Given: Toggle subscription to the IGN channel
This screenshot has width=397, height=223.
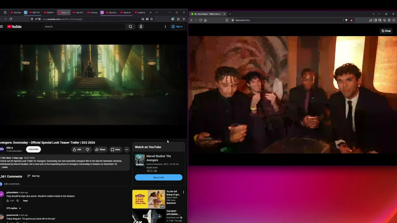Looking at the screenshot, I should (x=33, y=149).
